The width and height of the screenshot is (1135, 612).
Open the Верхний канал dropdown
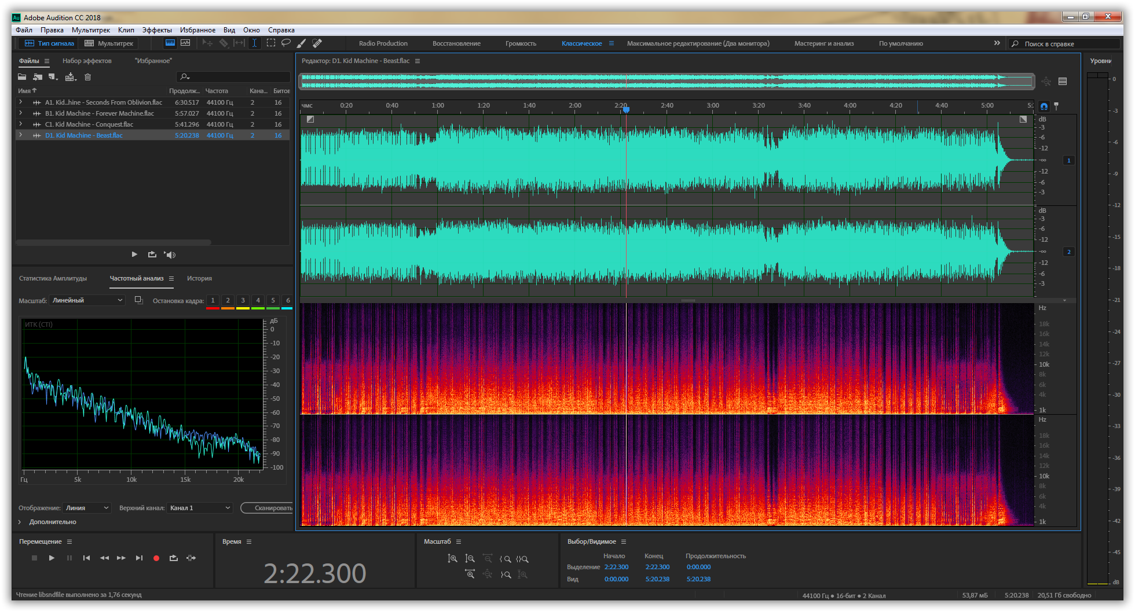(200, 508)
